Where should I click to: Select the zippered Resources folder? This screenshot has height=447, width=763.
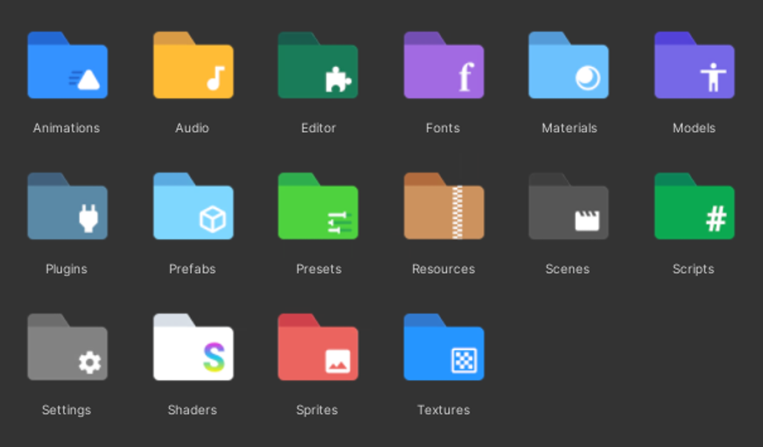444,207
